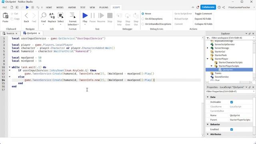
Task: Collapse the Behavior properties section
Action: [x=208, y=124]
